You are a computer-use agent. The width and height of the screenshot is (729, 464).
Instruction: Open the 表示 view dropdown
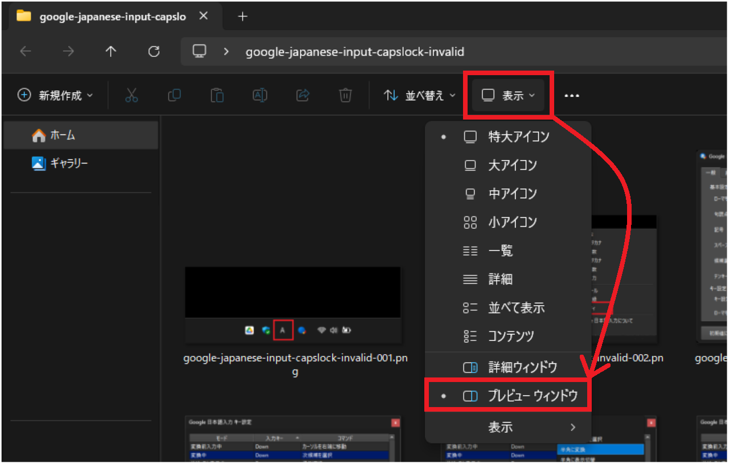509,95
